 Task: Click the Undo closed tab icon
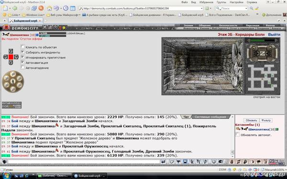point(56,8)
